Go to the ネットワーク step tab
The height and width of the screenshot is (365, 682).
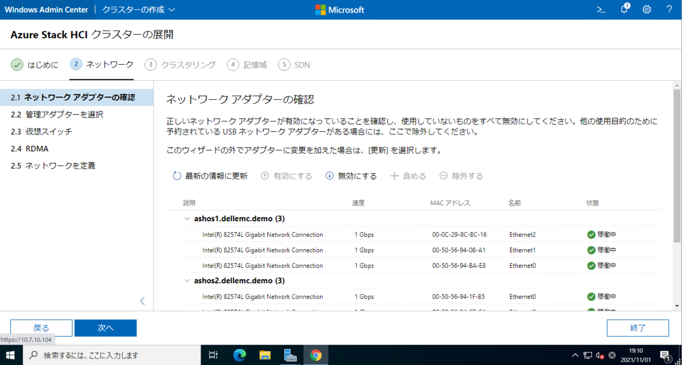[x=102, y=65]
